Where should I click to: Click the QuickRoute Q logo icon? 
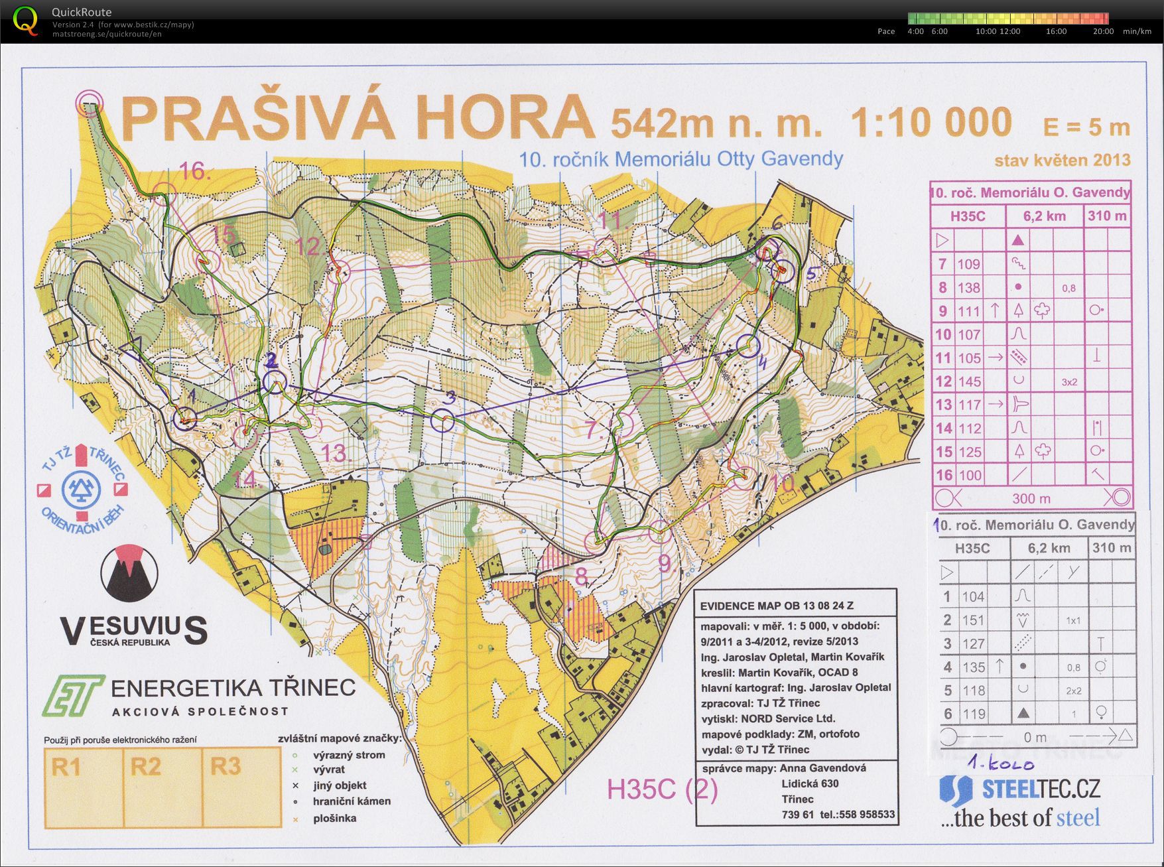25,20
